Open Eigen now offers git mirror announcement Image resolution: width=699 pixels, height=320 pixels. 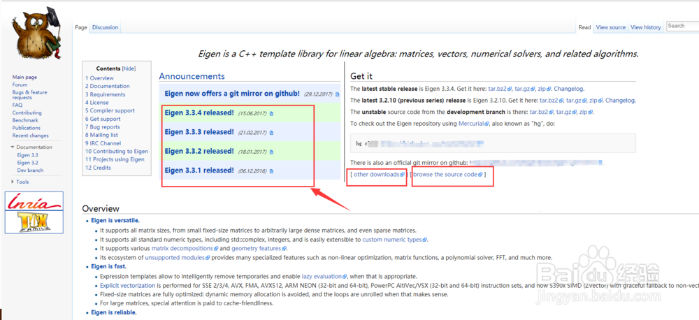pos(232,94)
